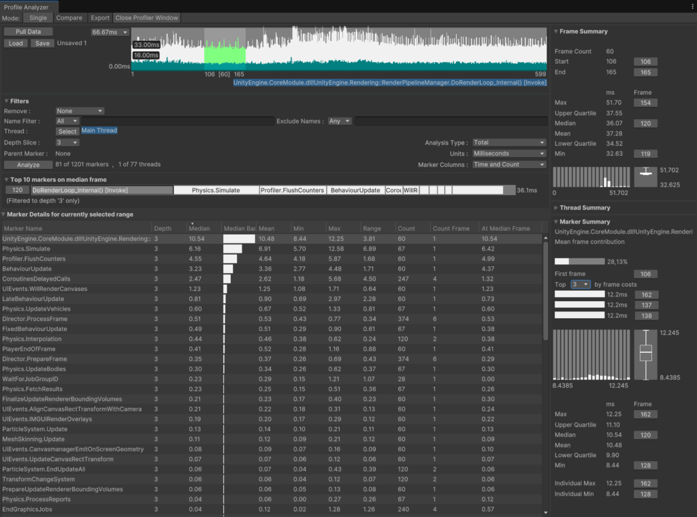Jump to Frame Summary Min frame 119
The height and width of the screenshot is (517, 697).
tap(645, 154)
